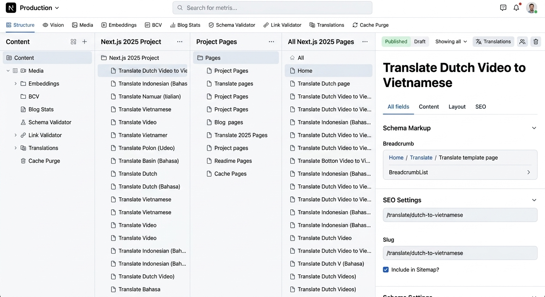The height and width of the screenshot is (297, 545).
Task: Switch to the Schema Validator tab
Action: pyautogui.click(x=232, y=25)
